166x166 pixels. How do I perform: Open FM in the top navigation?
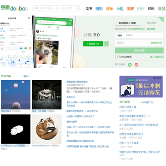[x=140, y=9]
